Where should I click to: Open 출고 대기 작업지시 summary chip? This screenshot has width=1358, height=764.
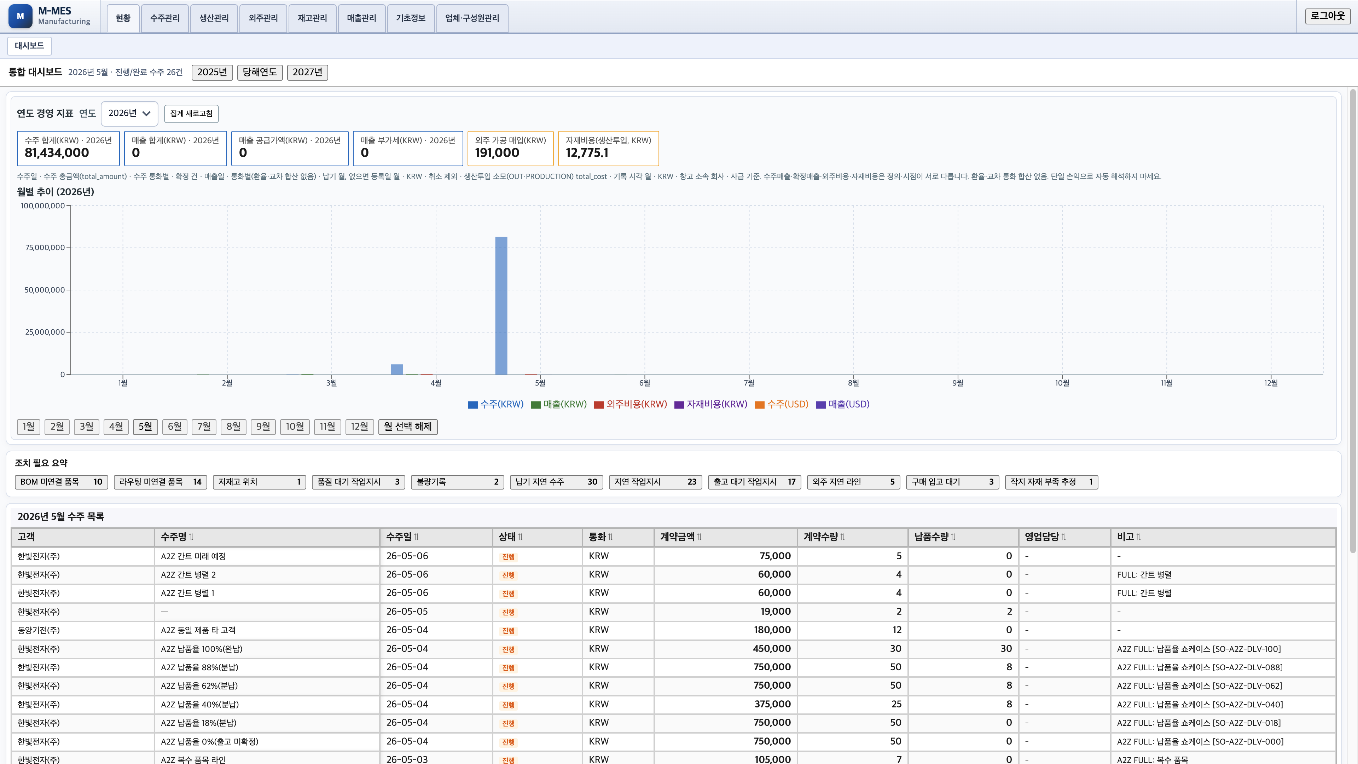[754, 482]
